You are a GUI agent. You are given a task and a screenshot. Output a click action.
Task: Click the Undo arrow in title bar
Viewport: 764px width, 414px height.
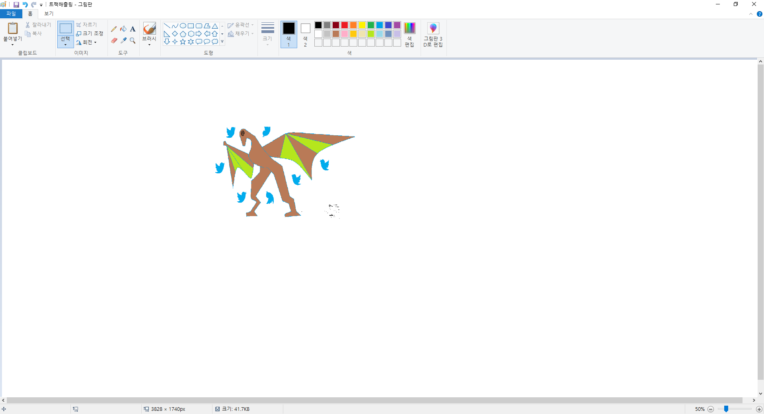(x=25, y=5)
